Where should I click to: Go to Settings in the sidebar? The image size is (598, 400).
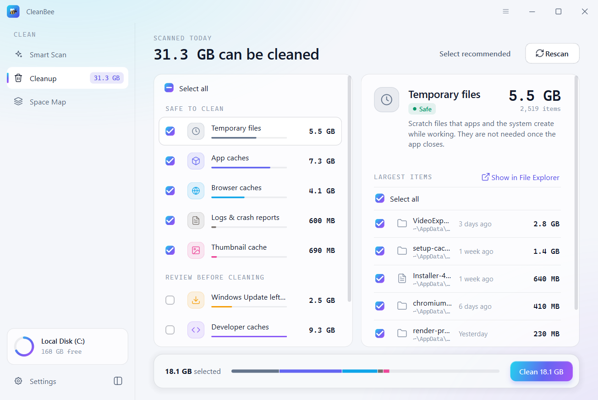[43, 381]
